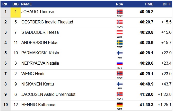This screenshot has width=173, height=111.
Task: Open JACOBSEN Astrid Uhrenholdt athlete link
Action: pos(48,94)
